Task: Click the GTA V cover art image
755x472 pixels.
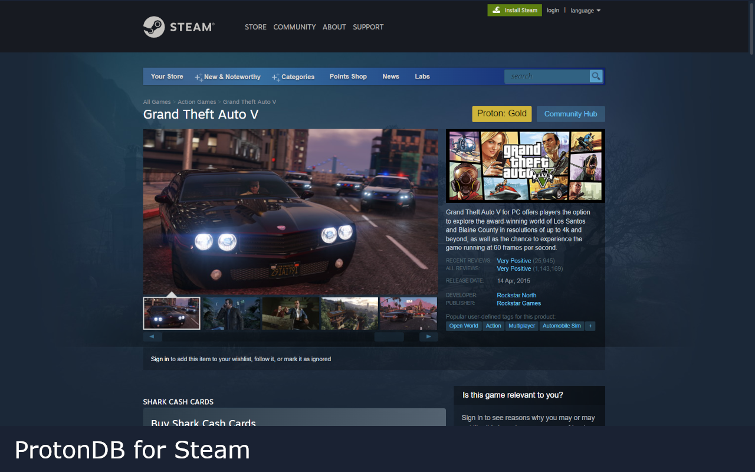Action: pyautogui.click(x=526, y=166)
